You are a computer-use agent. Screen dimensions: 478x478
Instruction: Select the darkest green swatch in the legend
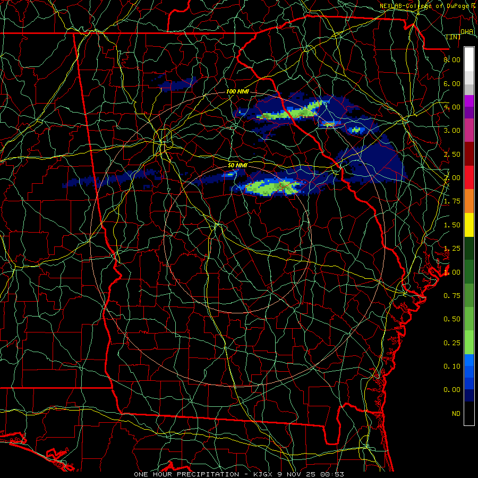469,248
